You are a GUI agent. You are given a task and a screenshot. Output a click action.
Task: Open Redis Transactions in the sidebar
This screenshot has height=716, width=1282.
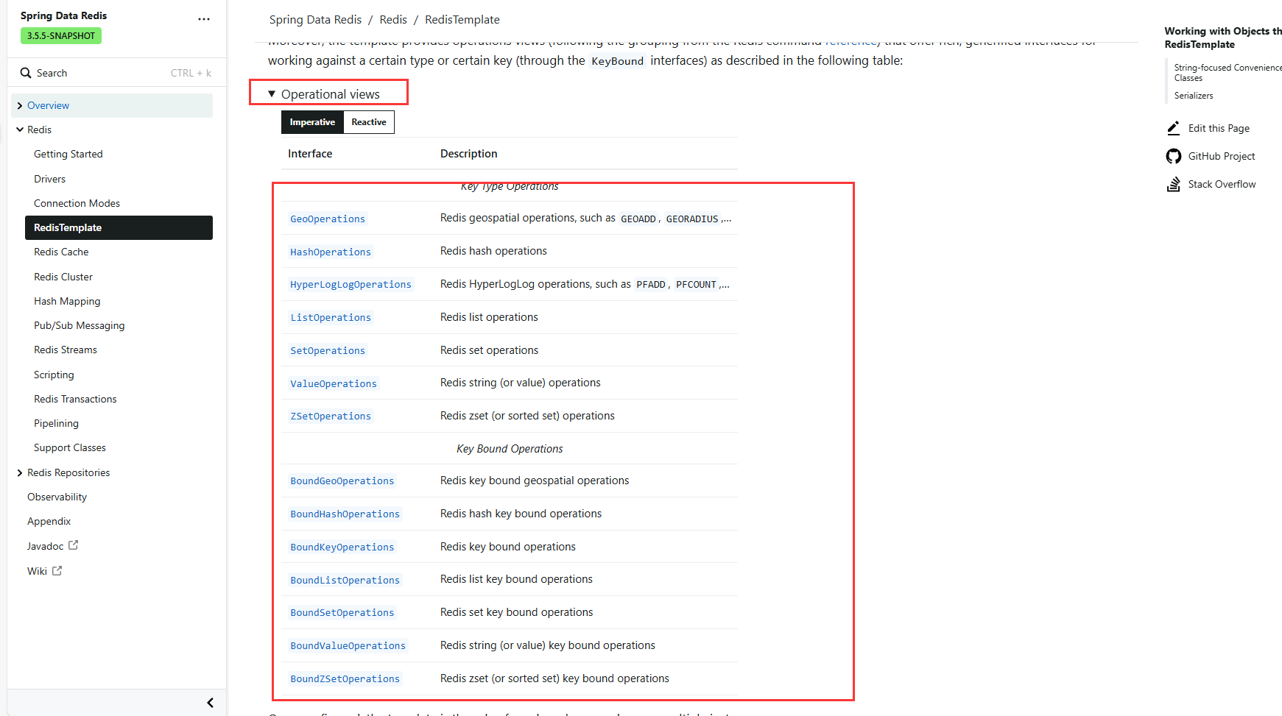click(x=75, y=399)
